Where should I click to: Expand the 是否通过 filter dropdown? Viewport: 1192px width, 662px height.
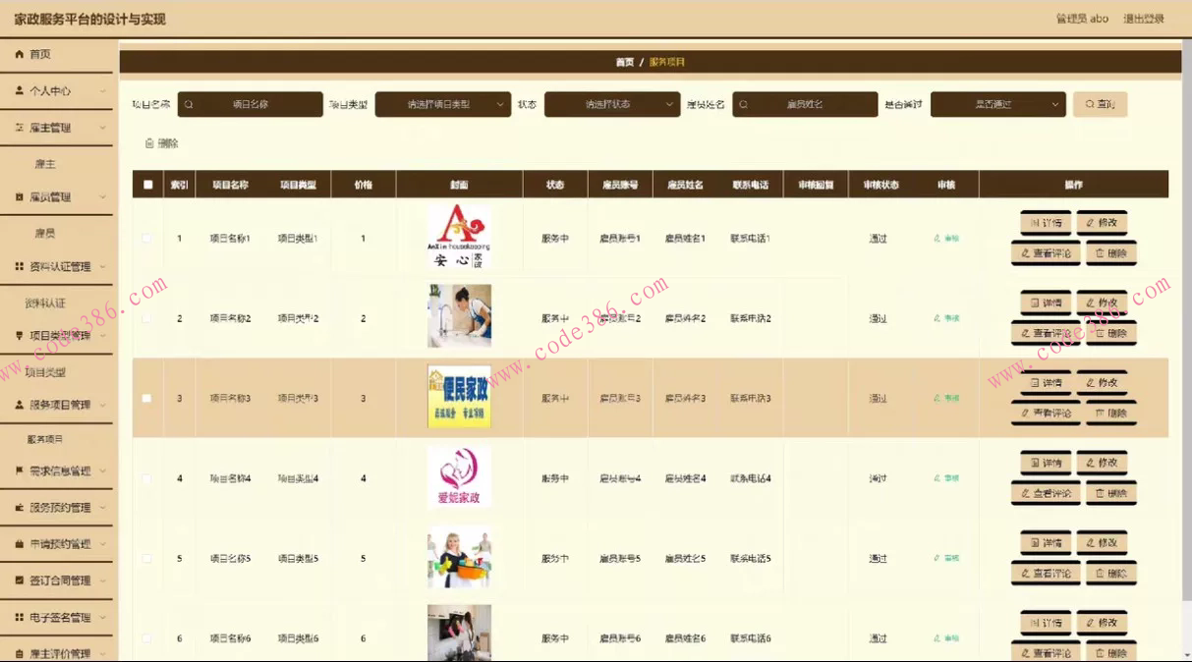pos(997,104)
